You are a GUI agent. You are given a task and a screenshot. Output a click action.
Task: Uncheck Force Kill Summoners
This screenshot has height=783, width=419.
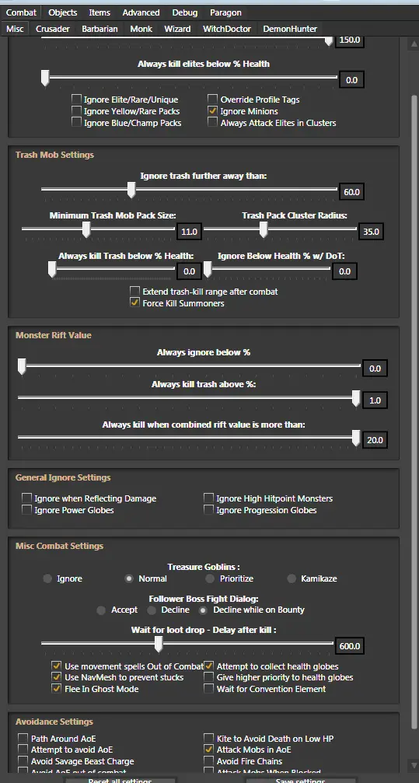coord(134,302)
